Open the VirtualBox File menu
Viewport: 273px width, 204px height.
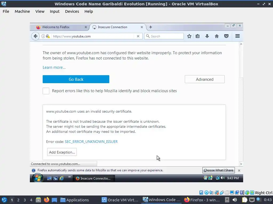[6, 11]
